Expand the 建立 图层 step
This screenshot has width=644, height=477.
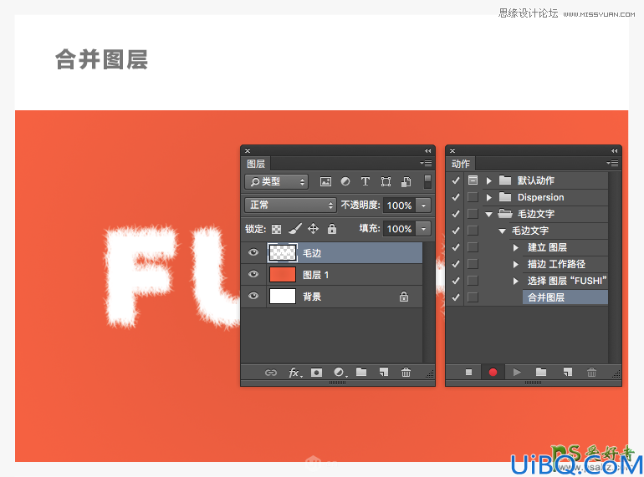(516, 248)
